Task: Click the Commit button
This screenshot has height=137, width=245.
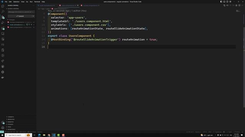Action: (20, 16)
